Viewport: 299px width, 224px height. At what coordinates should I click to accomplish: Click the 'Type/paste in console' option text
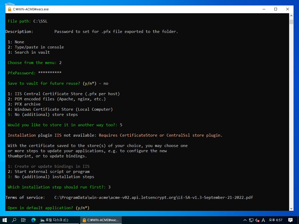39,47
